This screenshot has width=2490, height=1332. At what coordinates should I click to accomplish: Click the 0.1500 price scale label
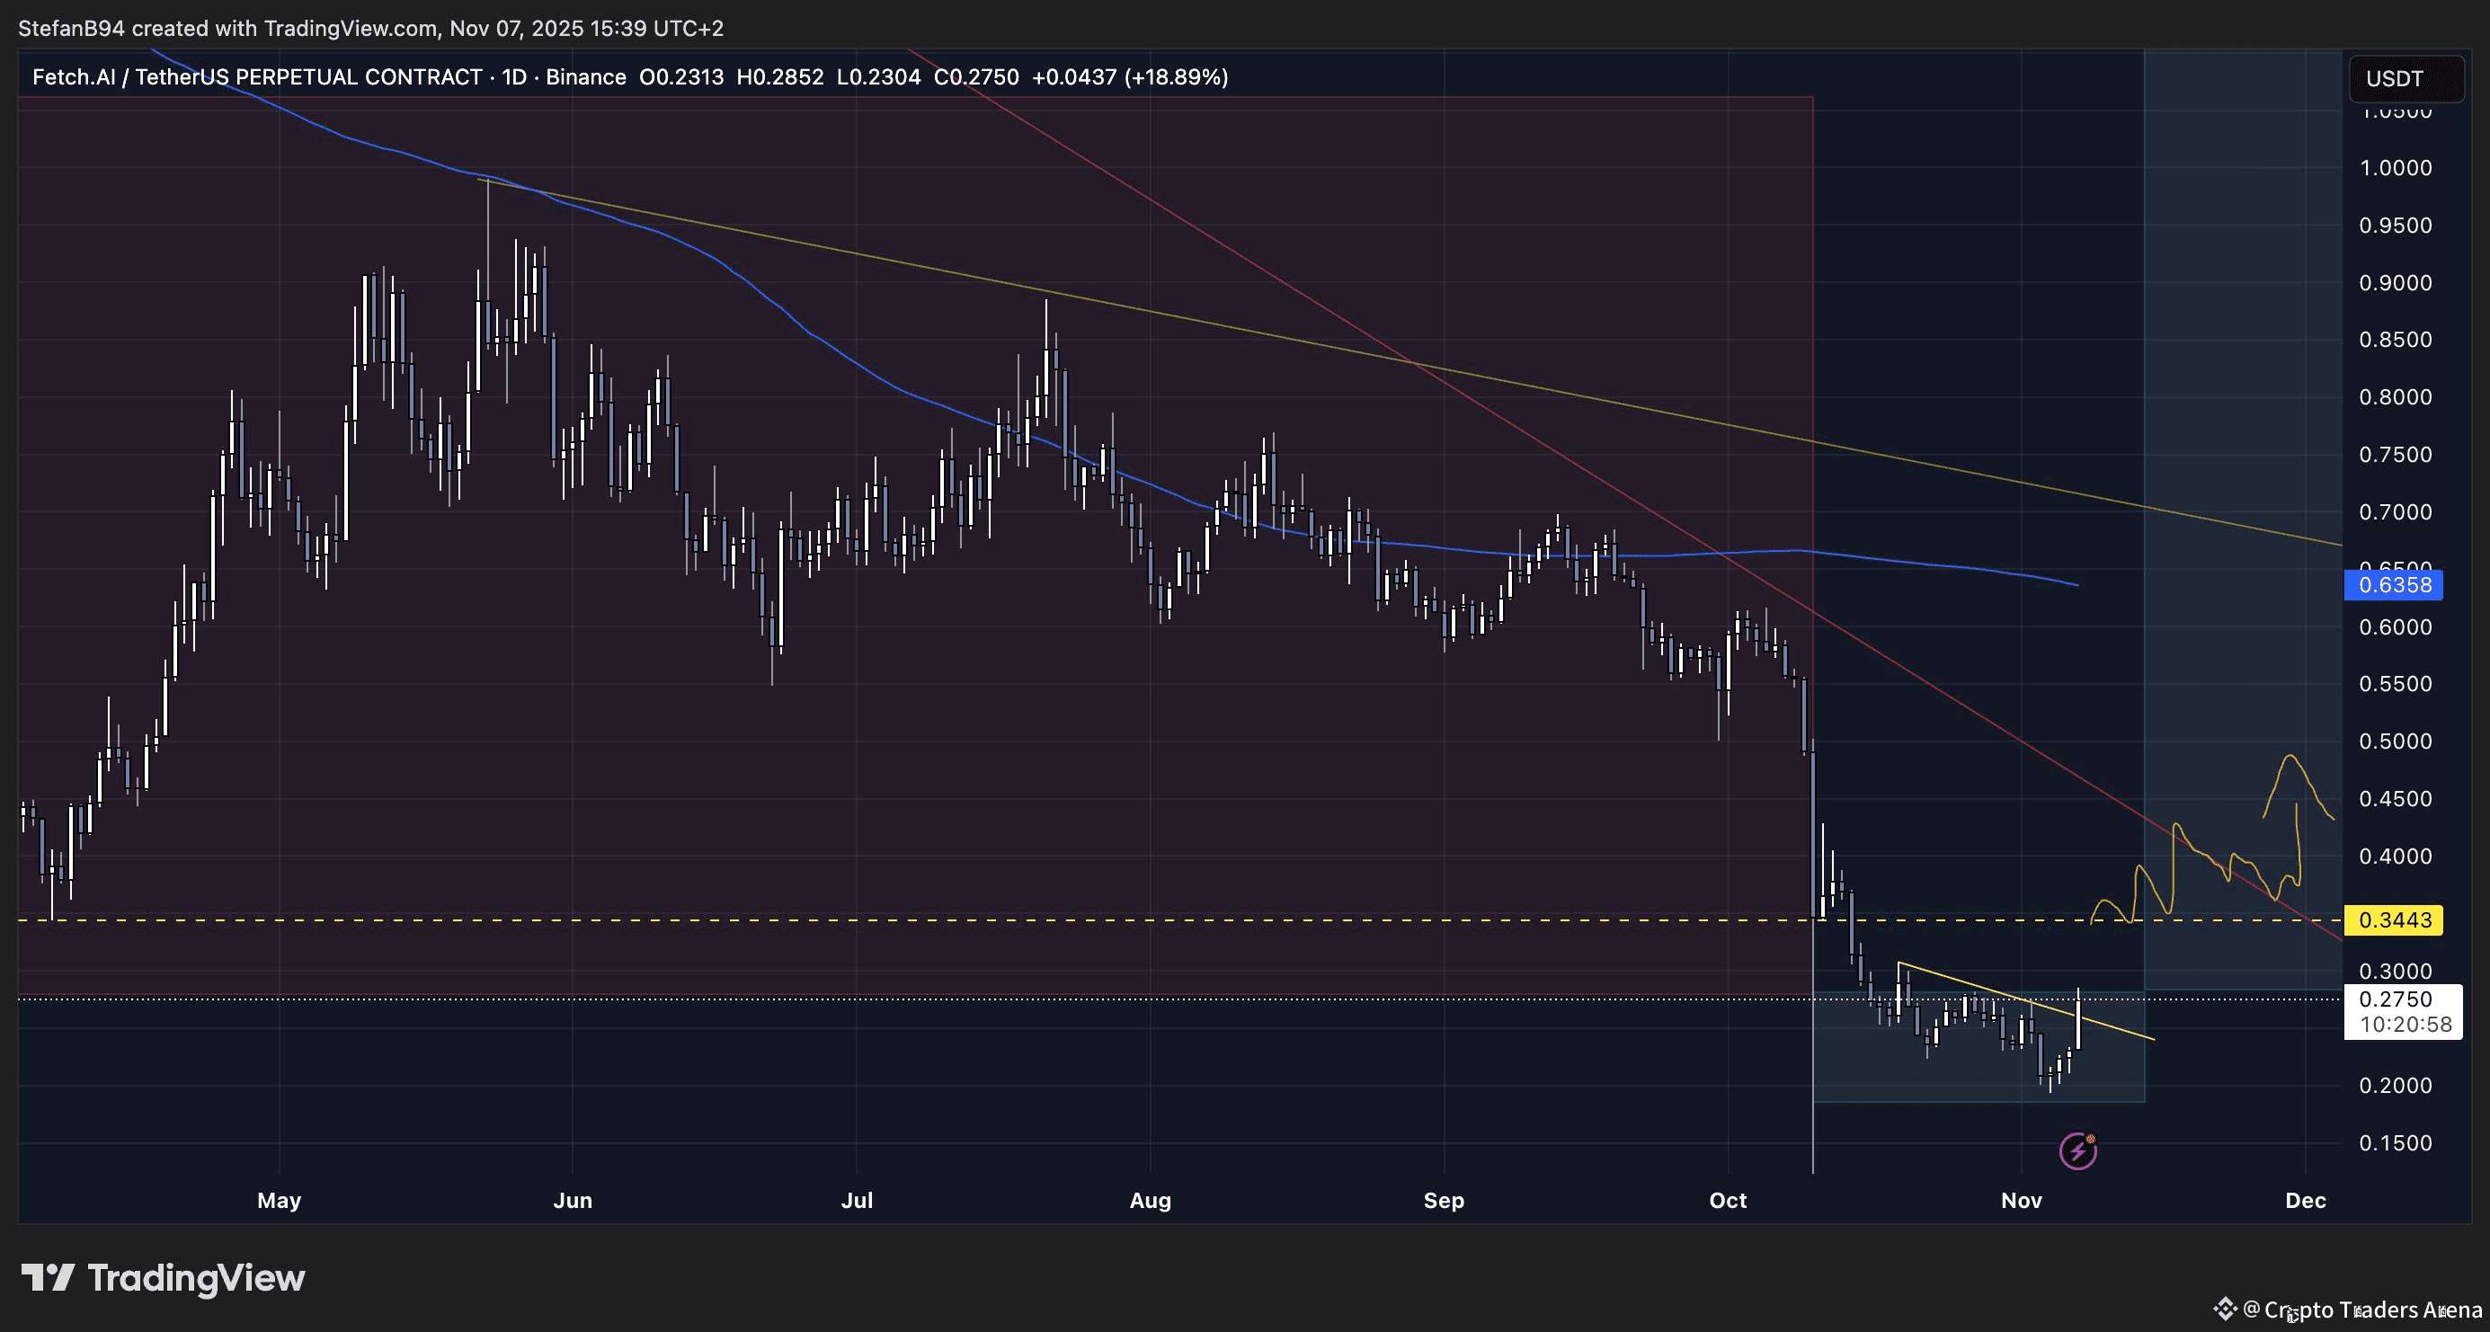coord(2396,1142)
